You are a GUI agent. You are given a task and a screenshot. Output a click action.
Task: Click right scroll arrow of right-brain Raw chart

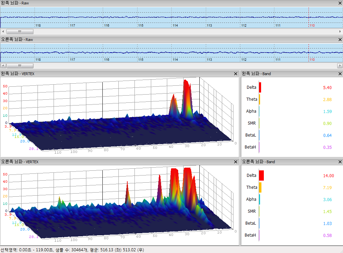tap(340, 66)
